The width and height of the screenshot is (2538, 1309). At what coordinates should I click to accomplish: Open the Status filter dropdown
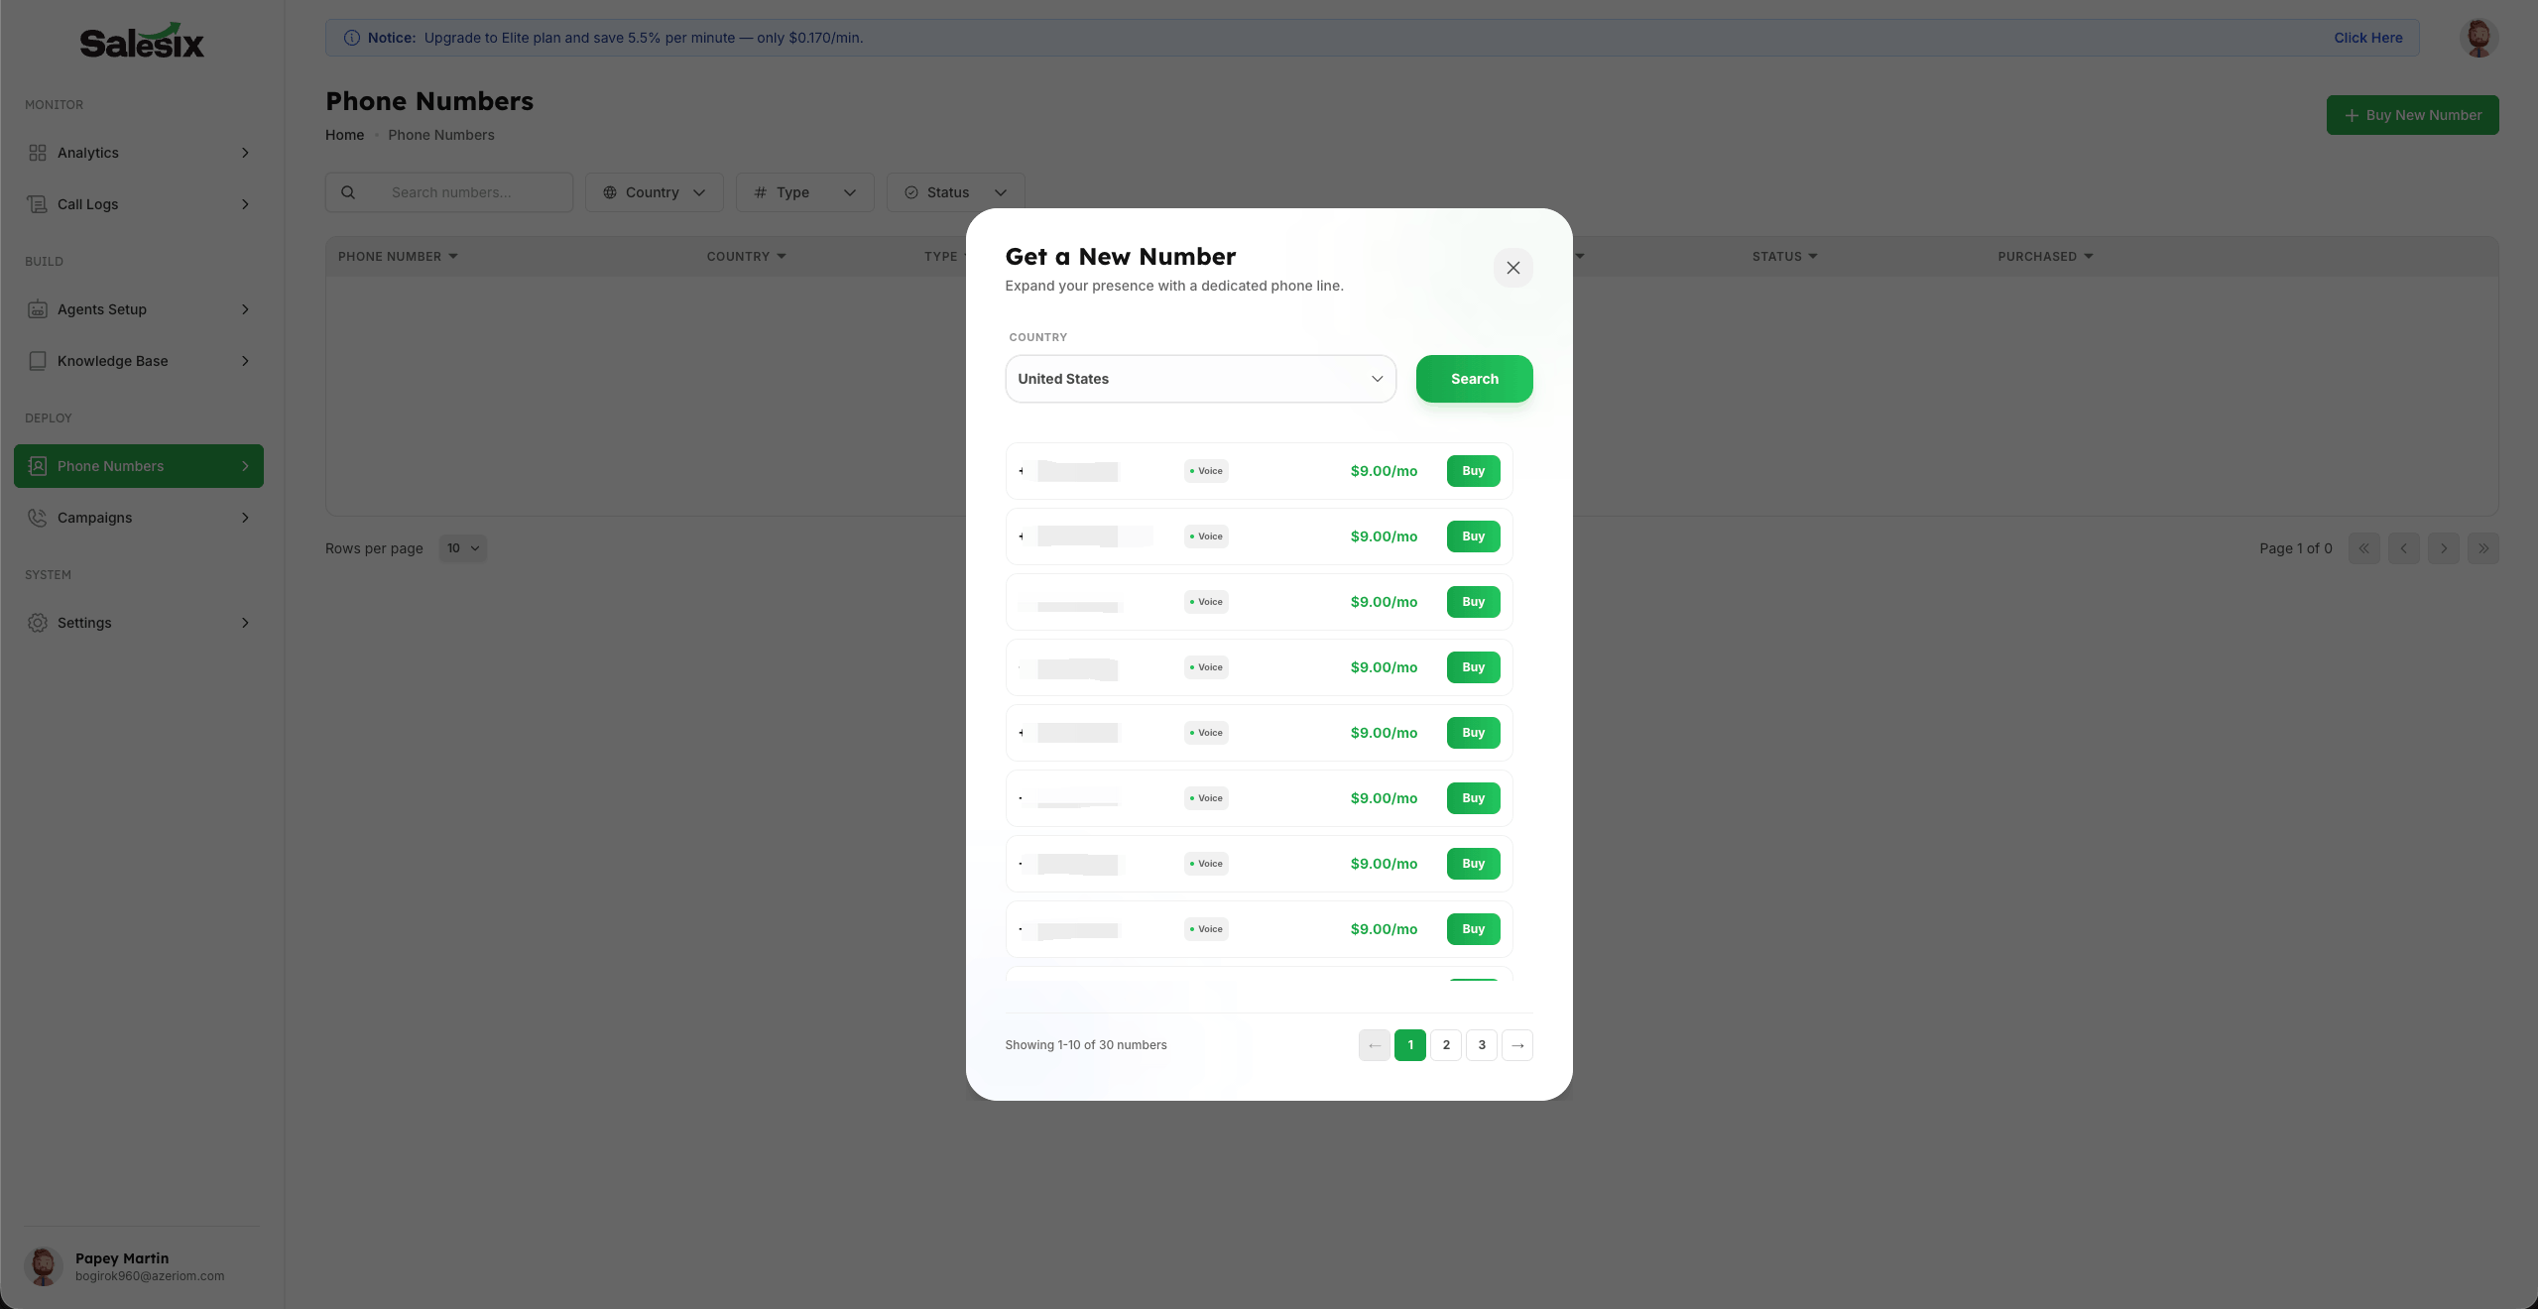pos(953,191)
